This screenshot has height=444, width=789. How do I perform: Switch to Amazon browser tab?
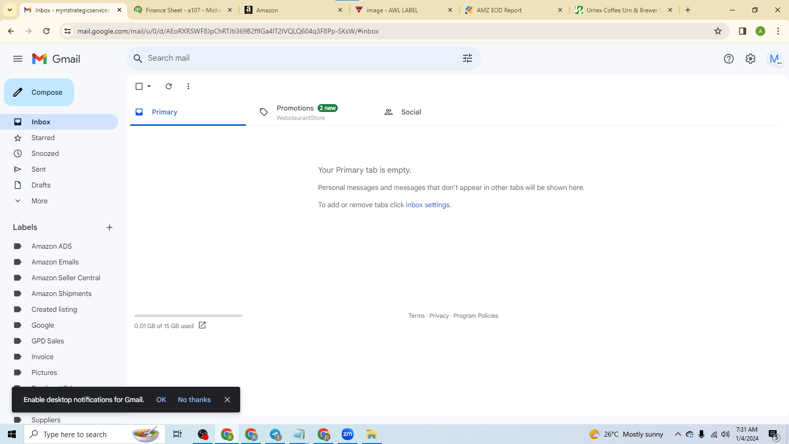(294, 10)
